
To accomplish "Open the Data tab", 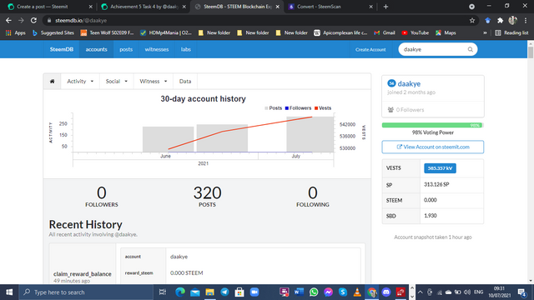I will (185, 82).
